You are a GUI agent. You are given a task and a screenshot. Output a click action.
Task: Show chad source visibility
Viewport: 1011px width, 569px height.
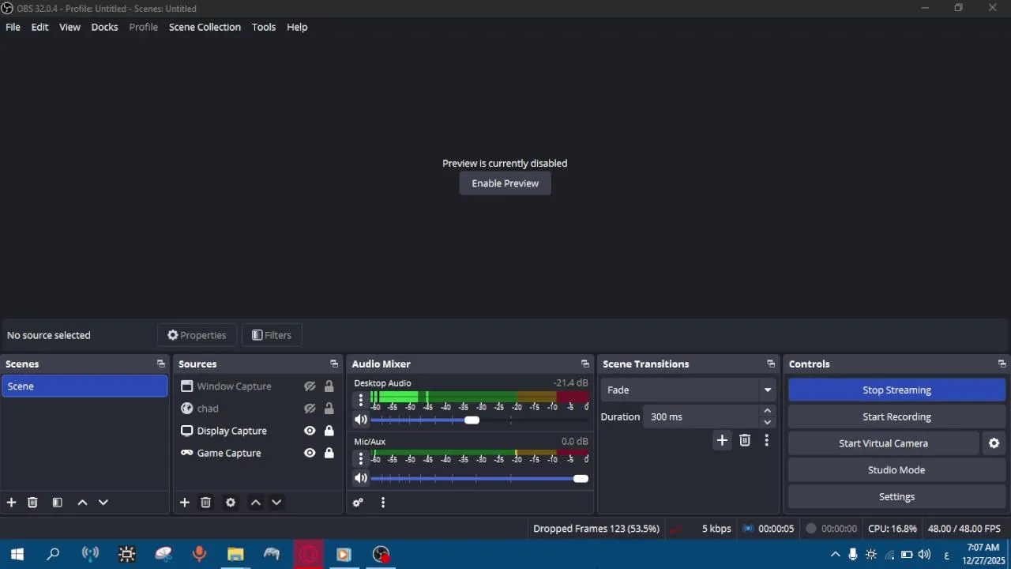click(x=310, y=409)
